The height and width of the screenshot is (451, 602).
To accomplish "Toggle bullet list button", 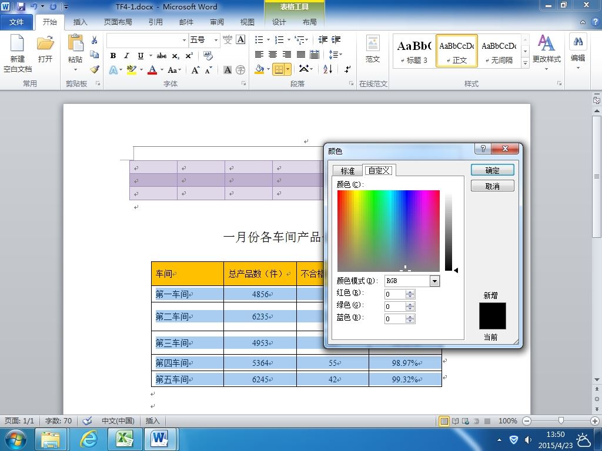I will [259, 39].
